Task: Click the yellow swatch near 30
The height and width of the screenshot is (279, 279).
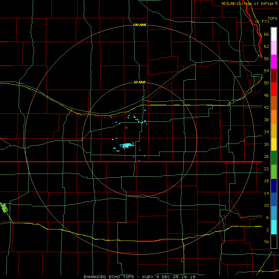Action: point(274,144)
